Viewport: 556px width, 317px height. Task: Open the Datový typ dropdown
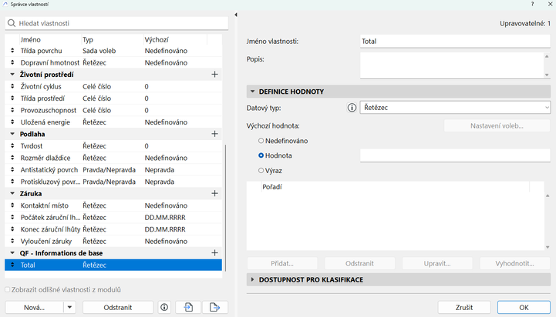455,108
